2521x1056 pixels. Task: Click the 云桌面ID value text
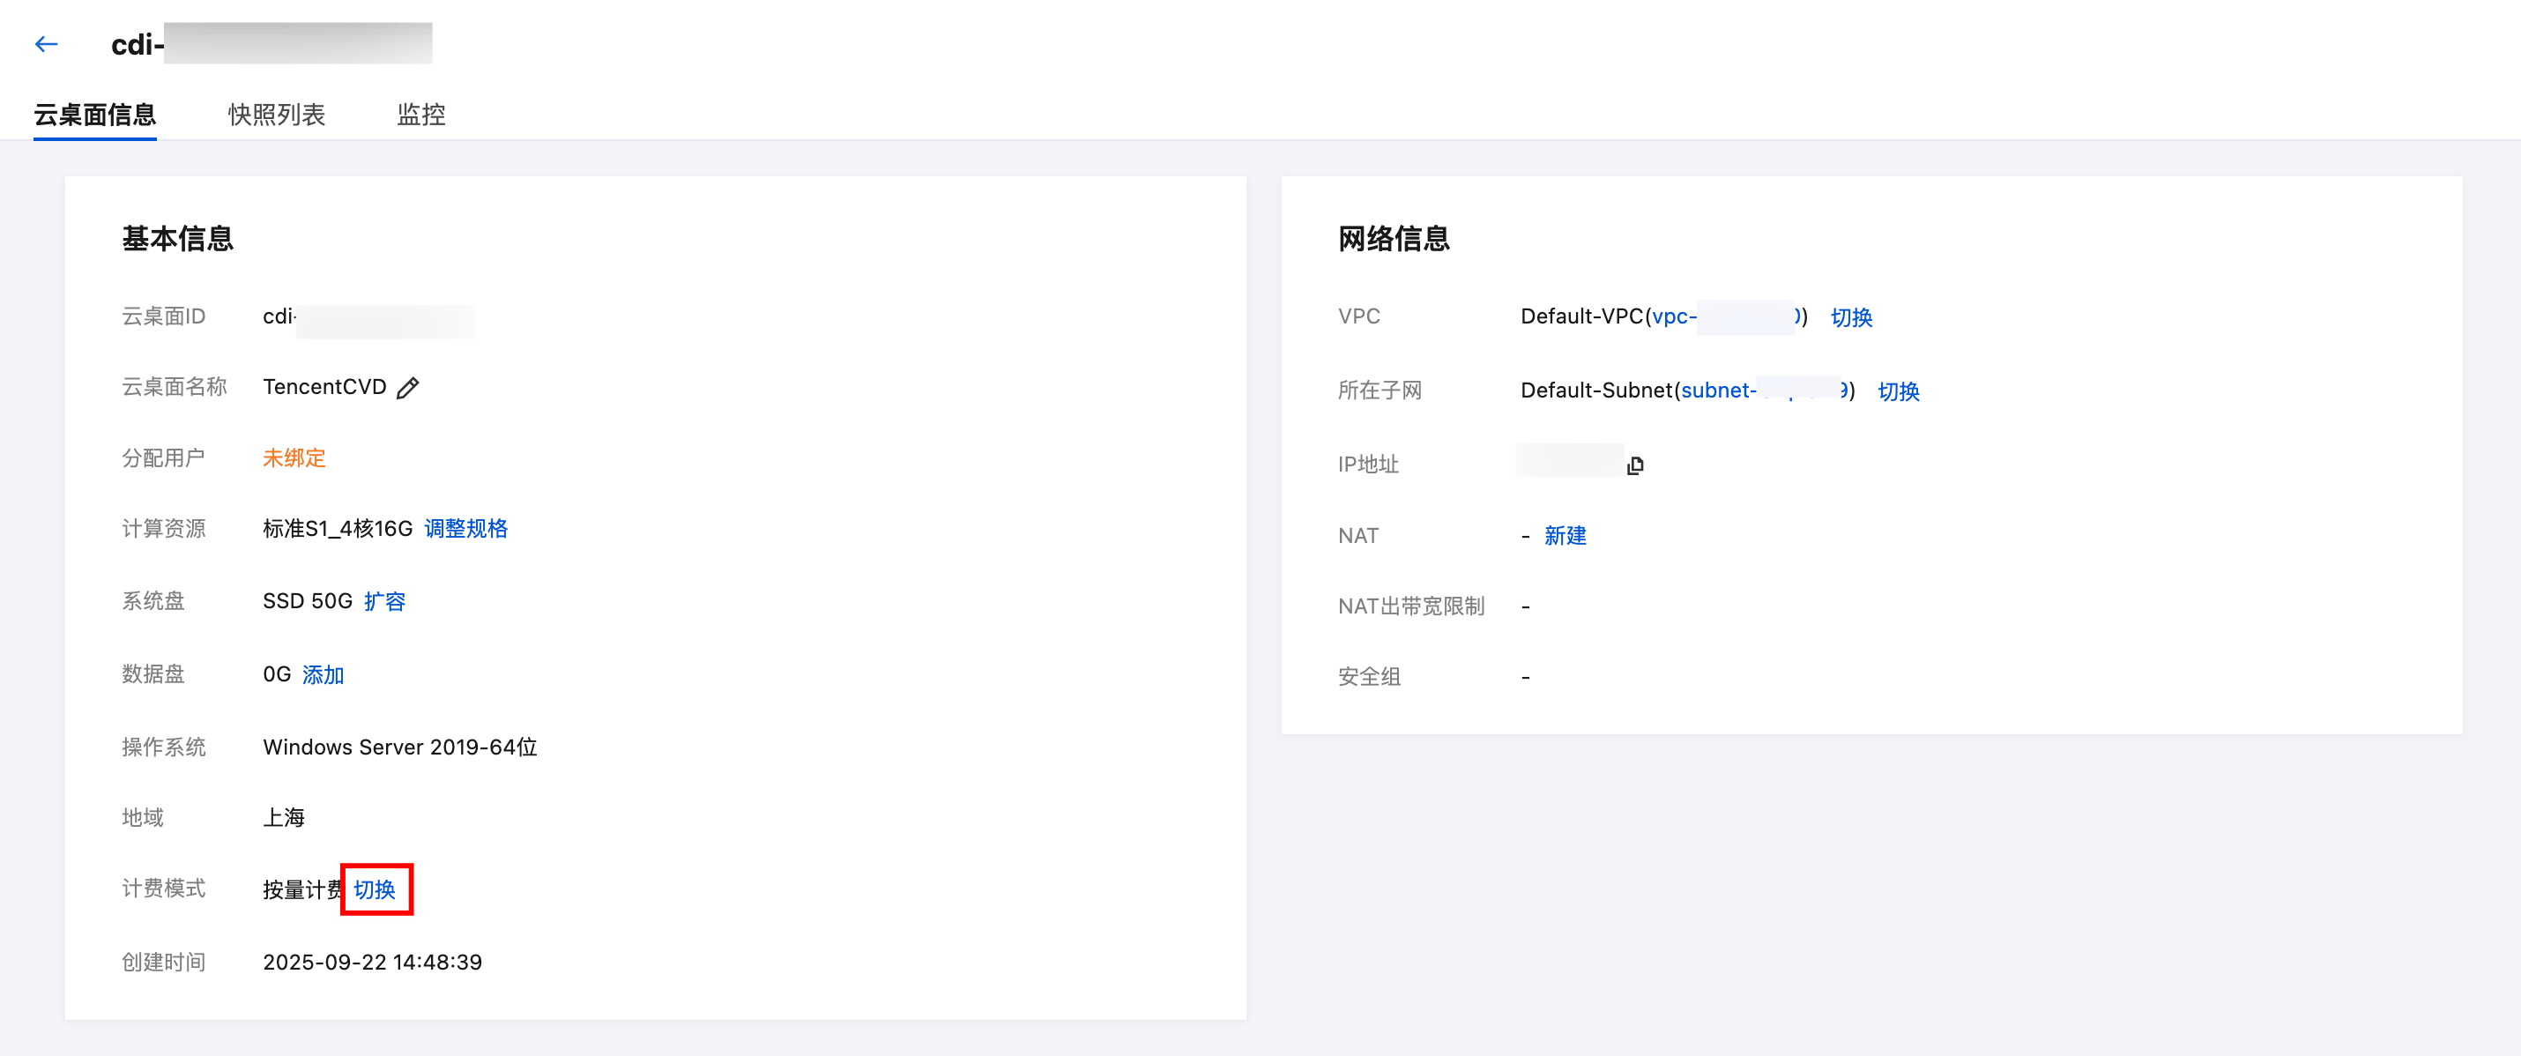280,316
